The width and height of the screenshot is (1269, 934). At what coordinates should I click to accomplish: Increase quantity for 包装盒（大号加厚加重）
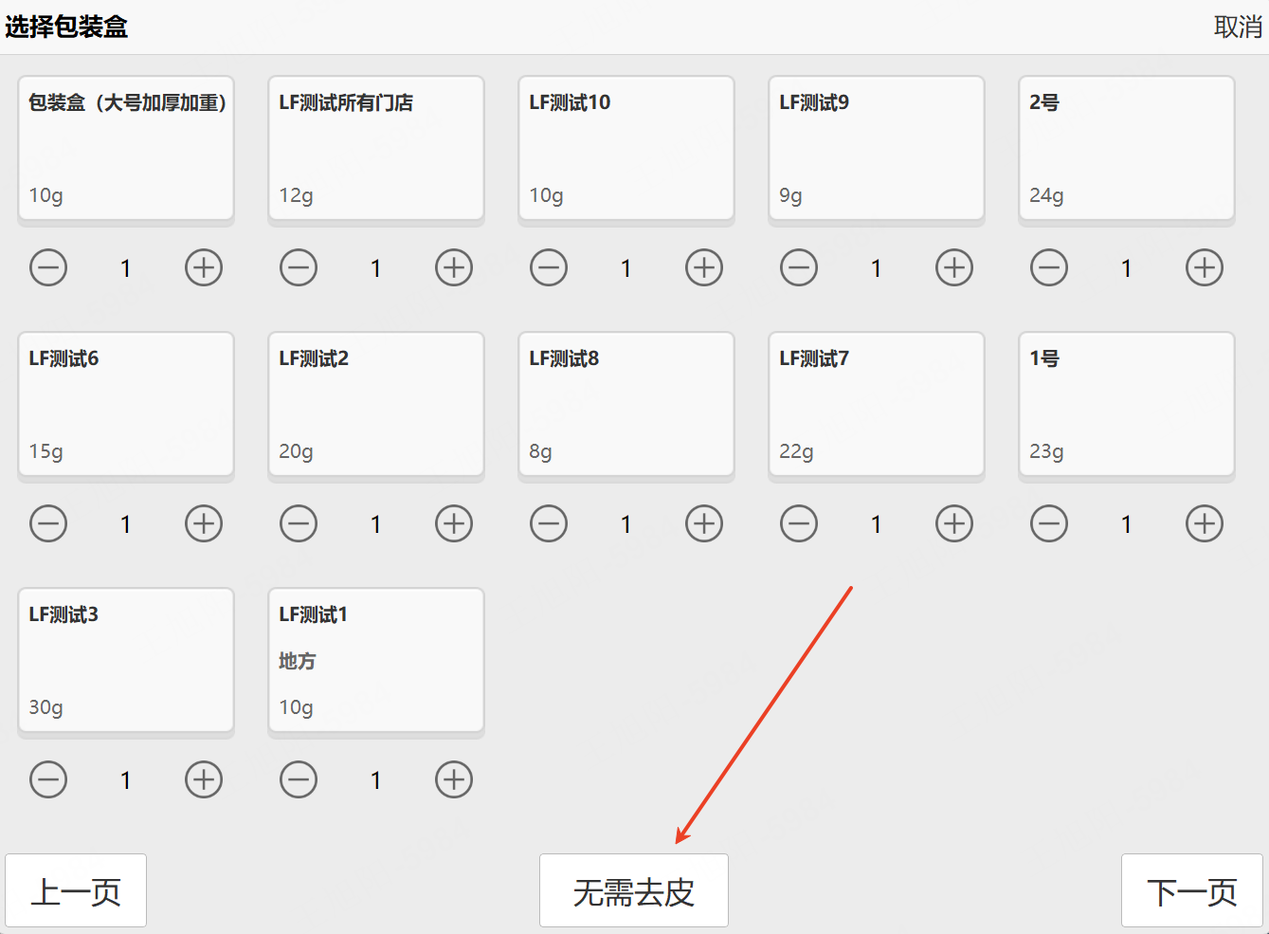coord(204,268)
